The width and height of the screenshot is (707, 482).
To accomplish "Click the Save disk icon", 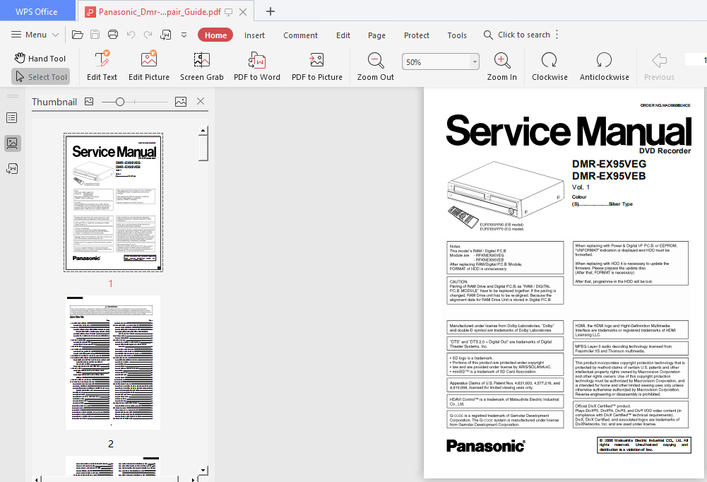I will pos(95,35).
